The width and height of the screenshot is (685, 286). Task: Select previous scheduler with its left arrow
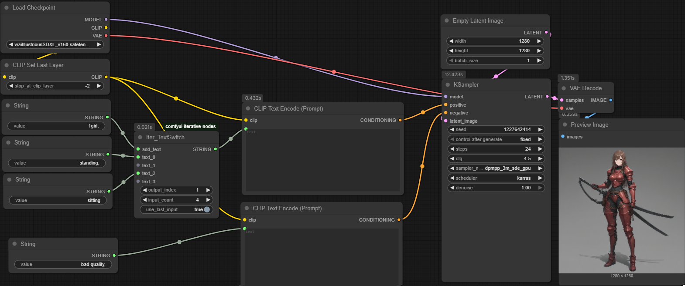pos(452,178)
